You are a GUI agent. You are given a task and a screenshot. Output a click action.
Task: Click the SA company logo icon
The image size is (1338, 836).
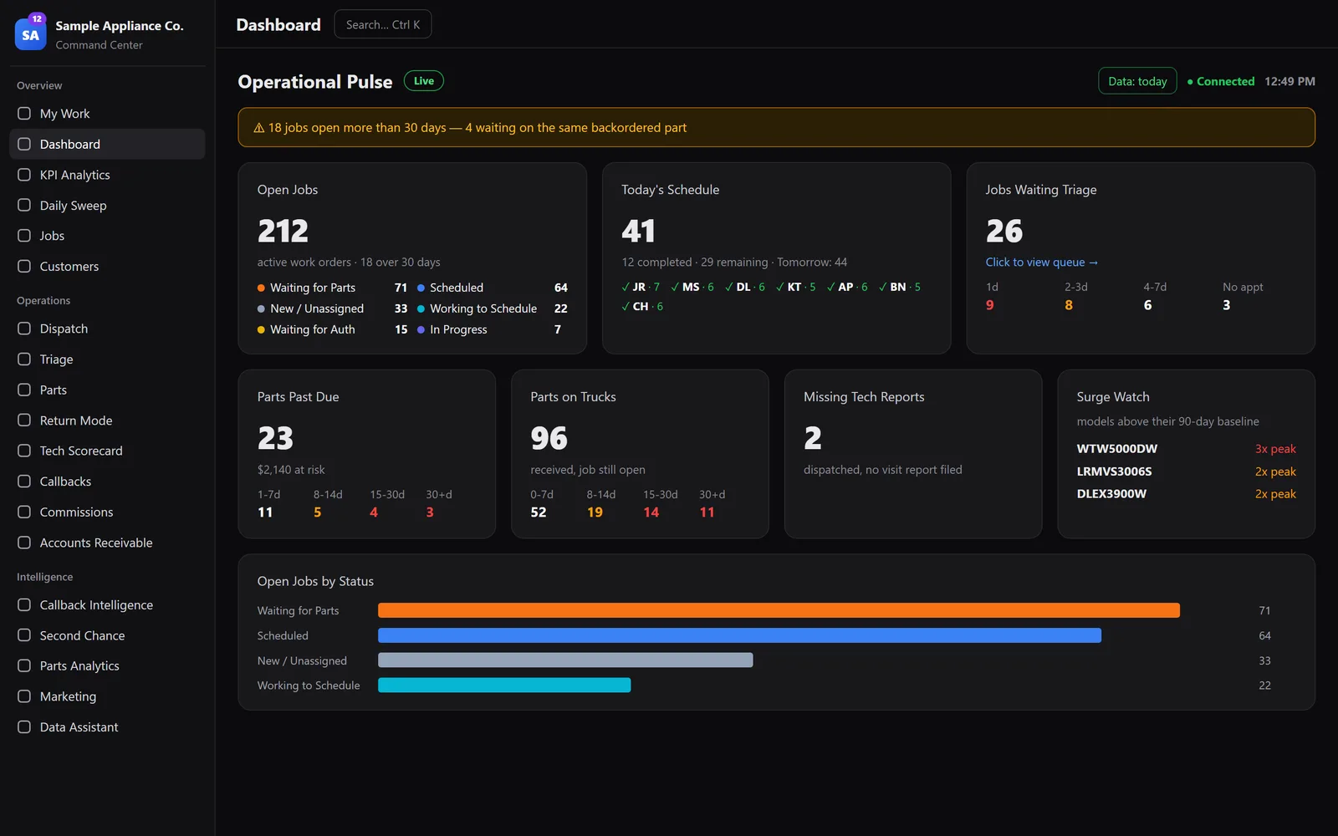(31, 34)
